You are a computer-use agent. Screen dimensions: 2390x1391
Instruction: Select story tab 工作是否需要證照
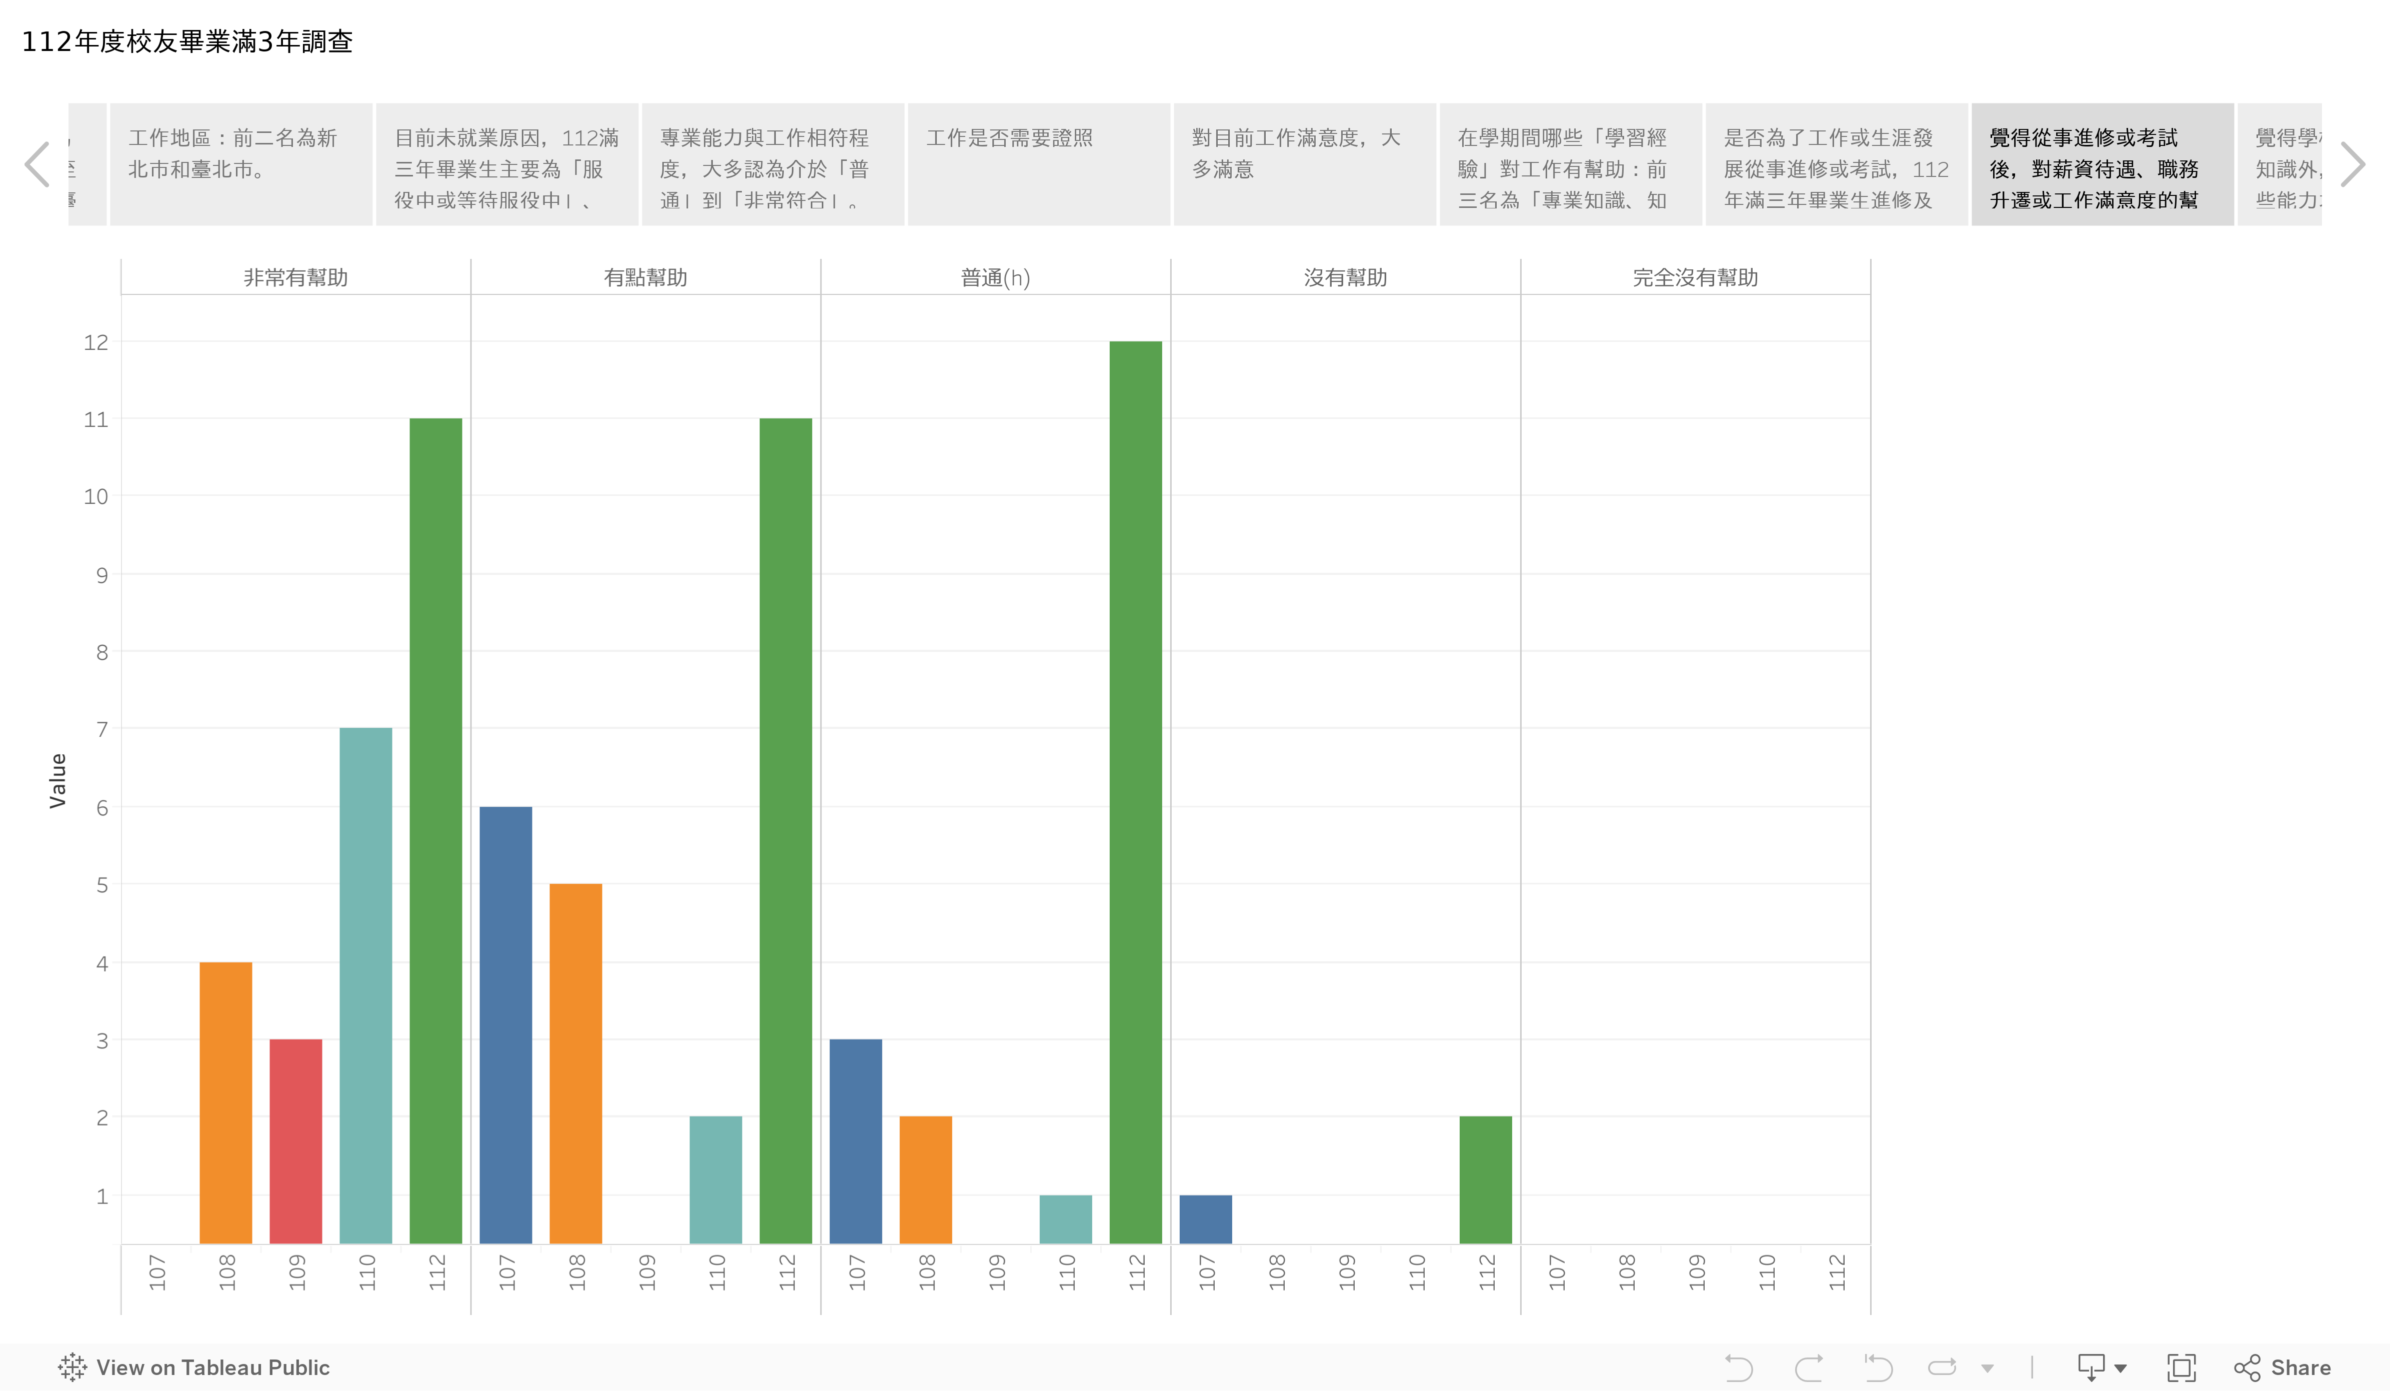click(1038, 164)
